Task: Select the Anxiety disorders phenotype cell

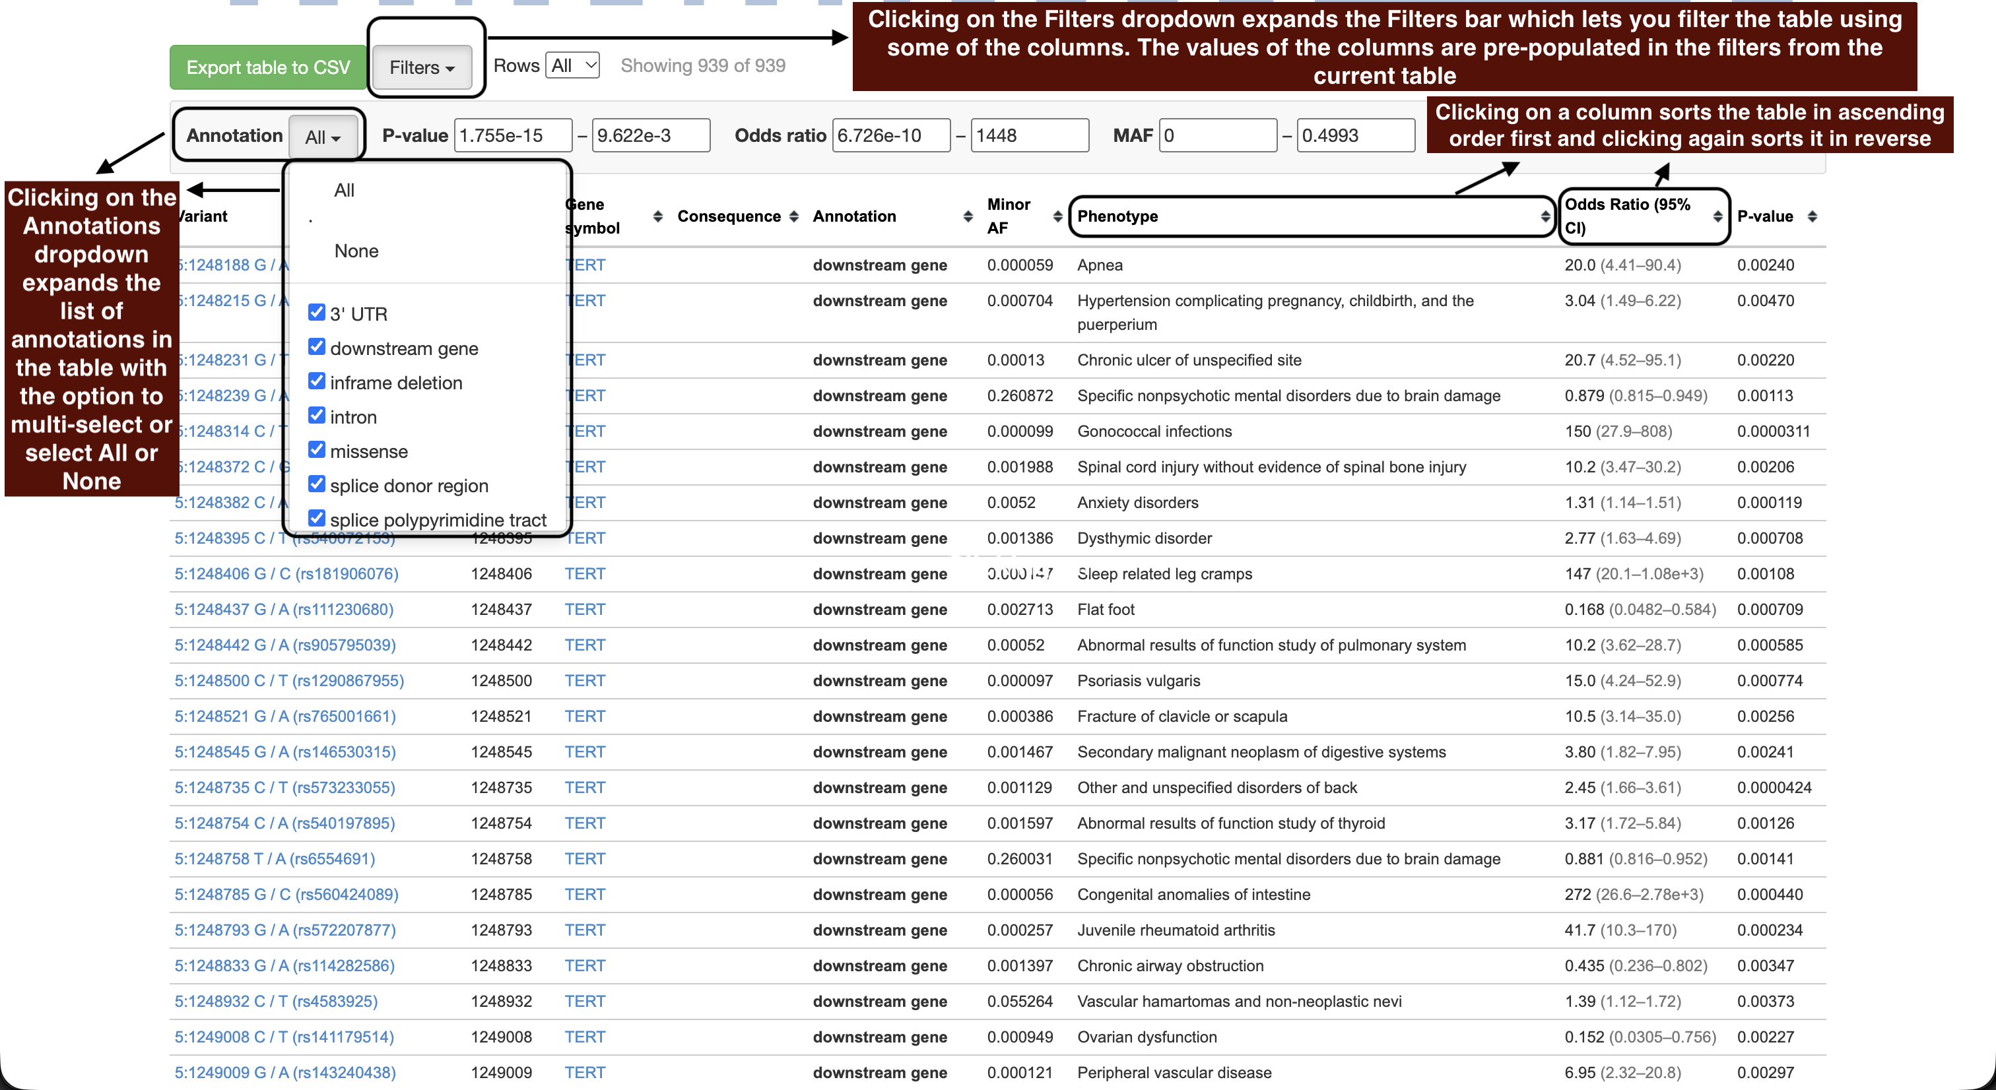Action: click(1137, 503)
